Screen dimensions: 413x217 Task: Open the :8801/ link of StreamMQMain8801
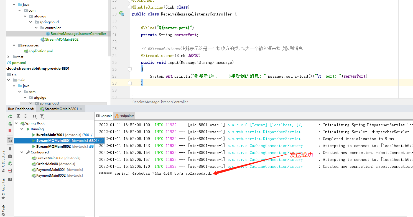coord(94,141)
